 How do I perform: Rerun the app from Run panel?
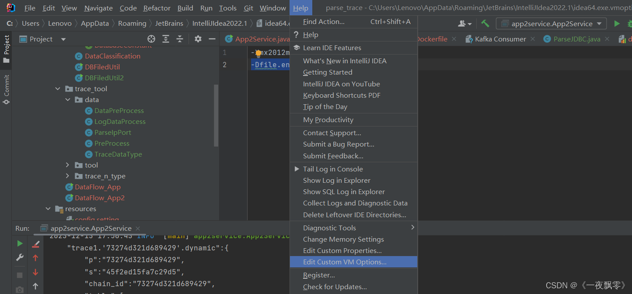click(20, 243)
